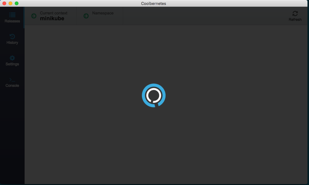Screen dimensions: 309x185
Task: Click the Coolbernetes title bar
Action: [x=154, y=3]
